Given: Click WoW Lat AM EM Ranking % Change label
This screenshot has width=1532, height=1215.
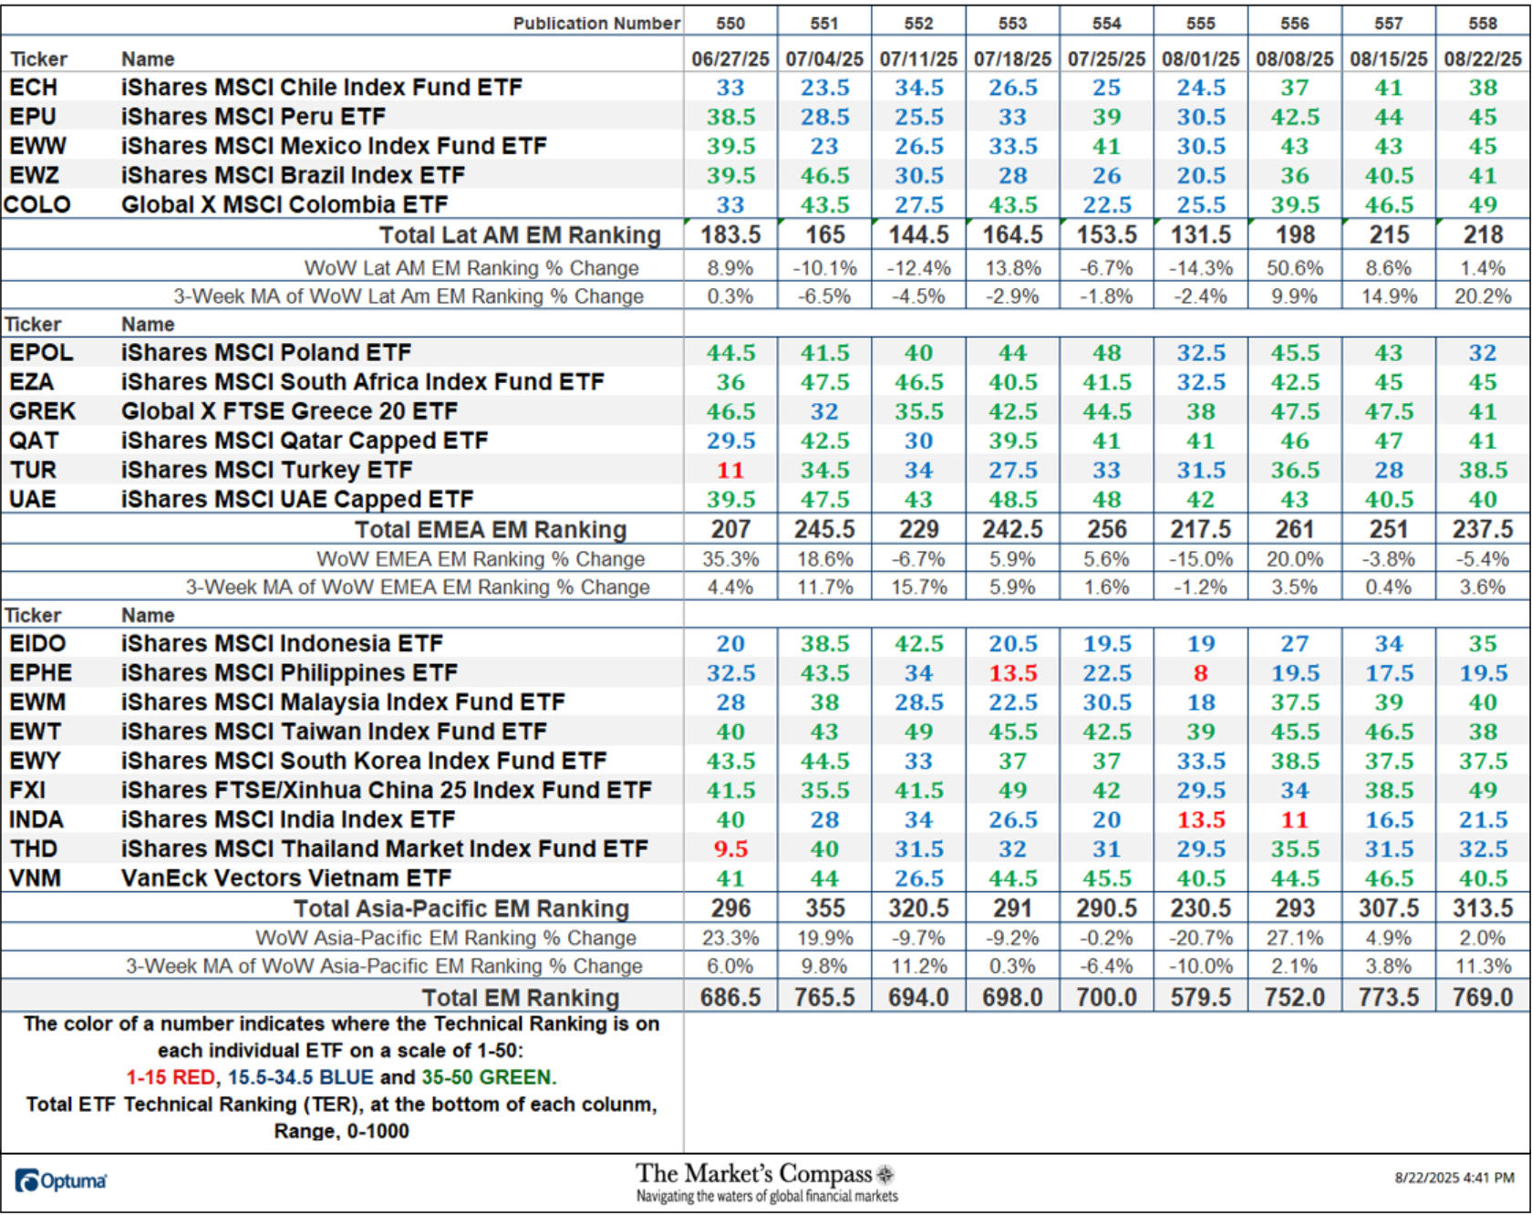Looking at the screenshot, I should (471, 268).
